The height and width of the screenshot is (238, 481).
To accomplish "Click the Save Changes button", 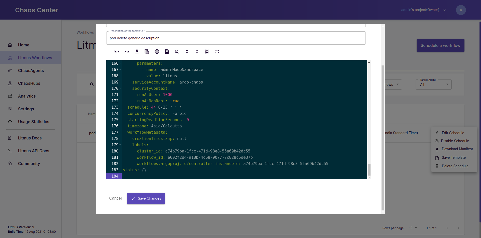I will [146, 198].
